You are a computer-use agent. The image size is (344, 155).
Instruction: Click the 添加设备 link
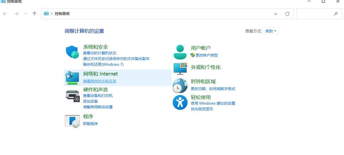click(x=90, y=101)
